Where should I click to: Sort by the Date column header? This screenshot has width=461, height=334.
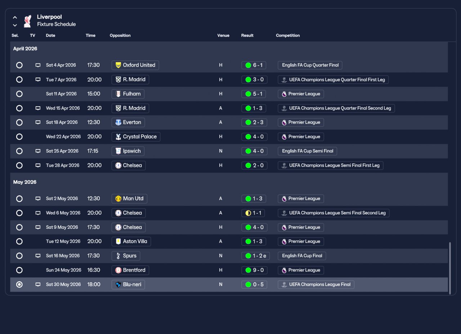(x=50, y=36)
